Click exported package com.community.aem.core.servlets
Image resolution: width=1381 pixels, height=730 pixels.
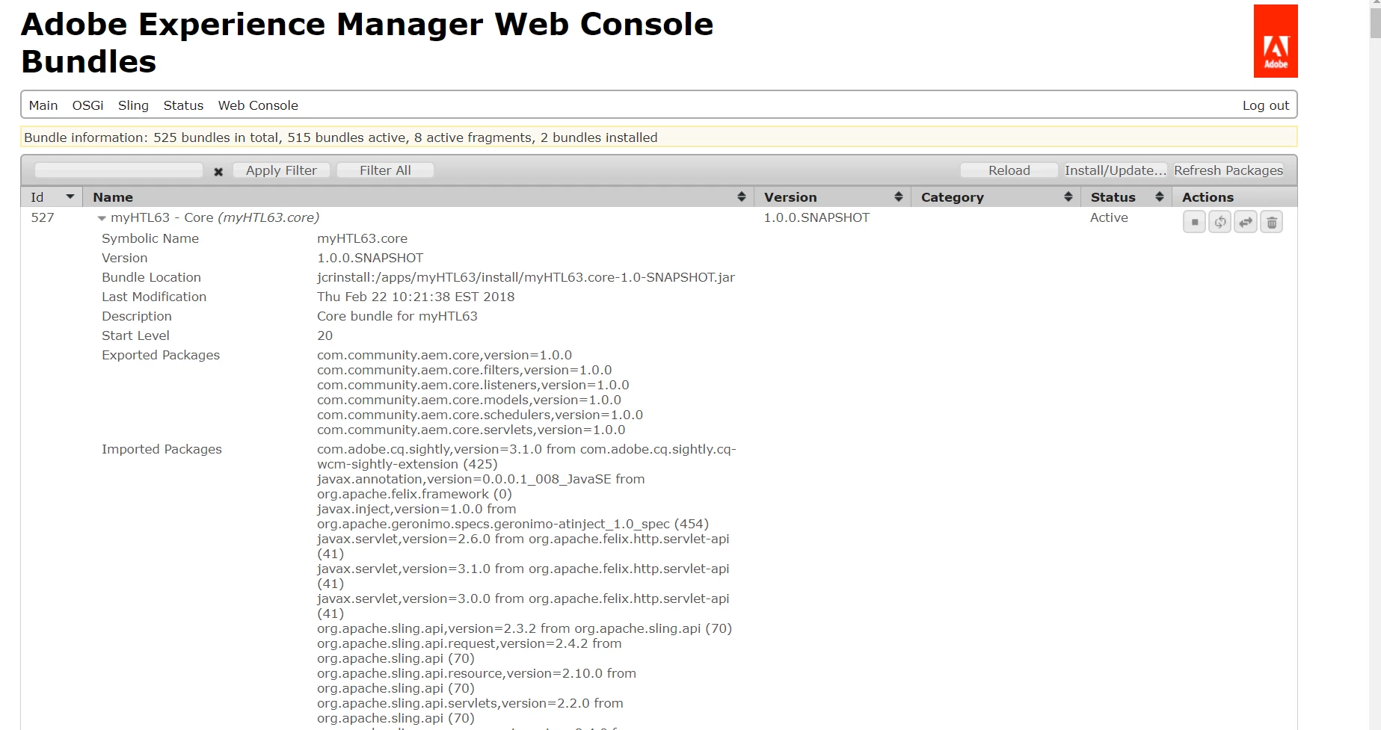[x=471, y=430]
